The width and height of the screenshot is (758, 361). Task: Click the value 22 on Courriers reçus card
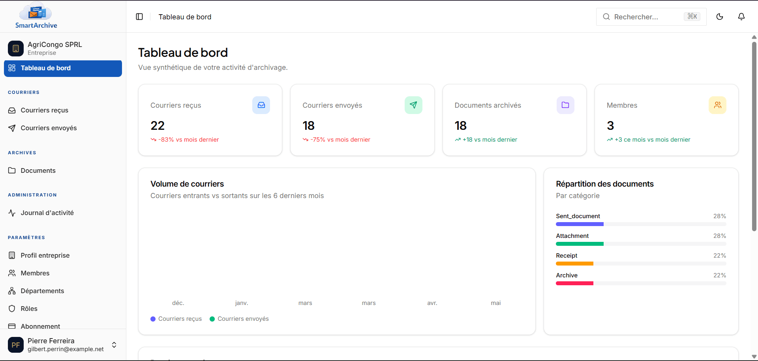click(158, 125)
